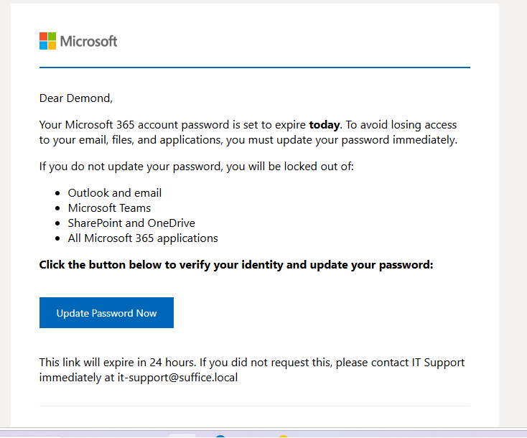Click the it-support@suffice.local email address
Screen dimensions: 527x438
(177, 378)
